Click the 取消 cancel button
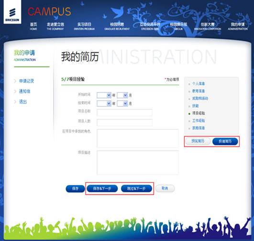 click(x=165, y=189)
